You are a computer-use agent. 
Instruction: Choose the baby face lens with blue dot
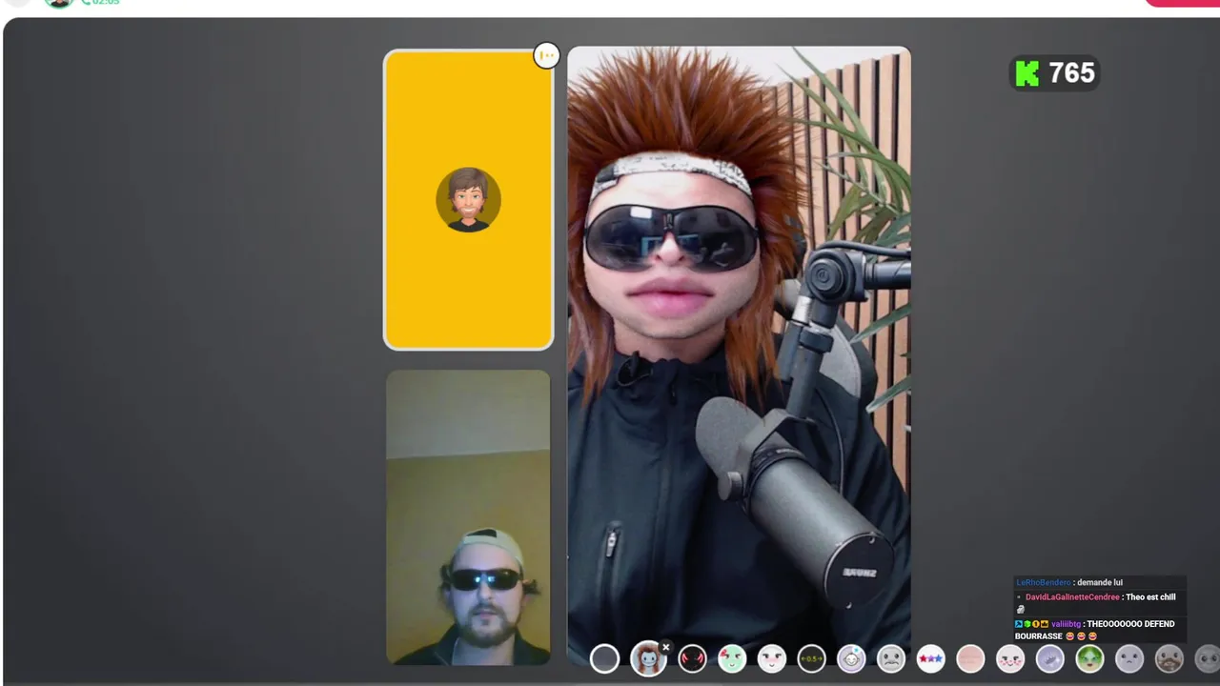[851, 658]
